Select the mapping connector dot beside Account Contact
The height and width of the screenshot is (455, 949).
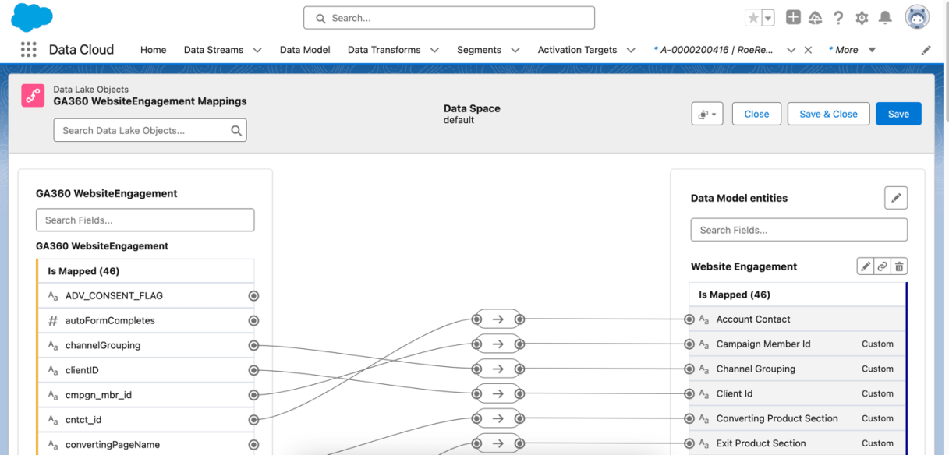689,319
